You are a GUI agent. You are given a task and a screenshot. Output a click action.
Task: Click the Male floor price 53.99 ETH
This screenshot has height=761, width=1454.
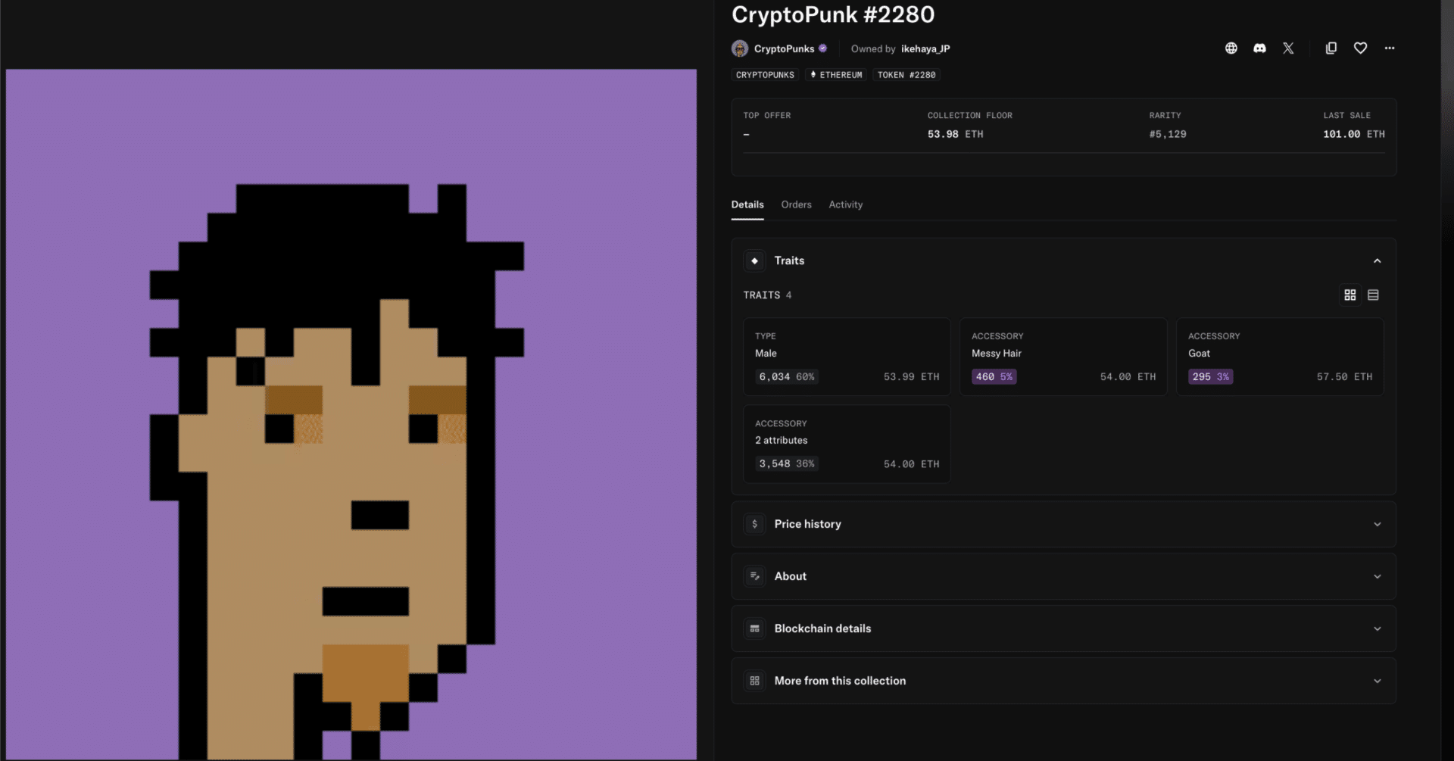911,377
